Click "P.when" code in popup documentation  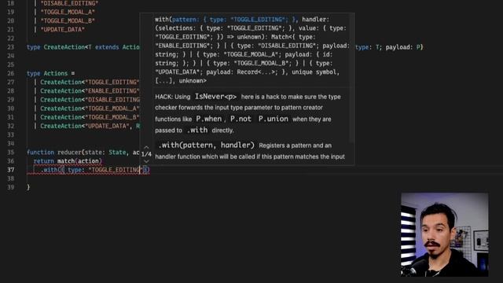(209, 119)
